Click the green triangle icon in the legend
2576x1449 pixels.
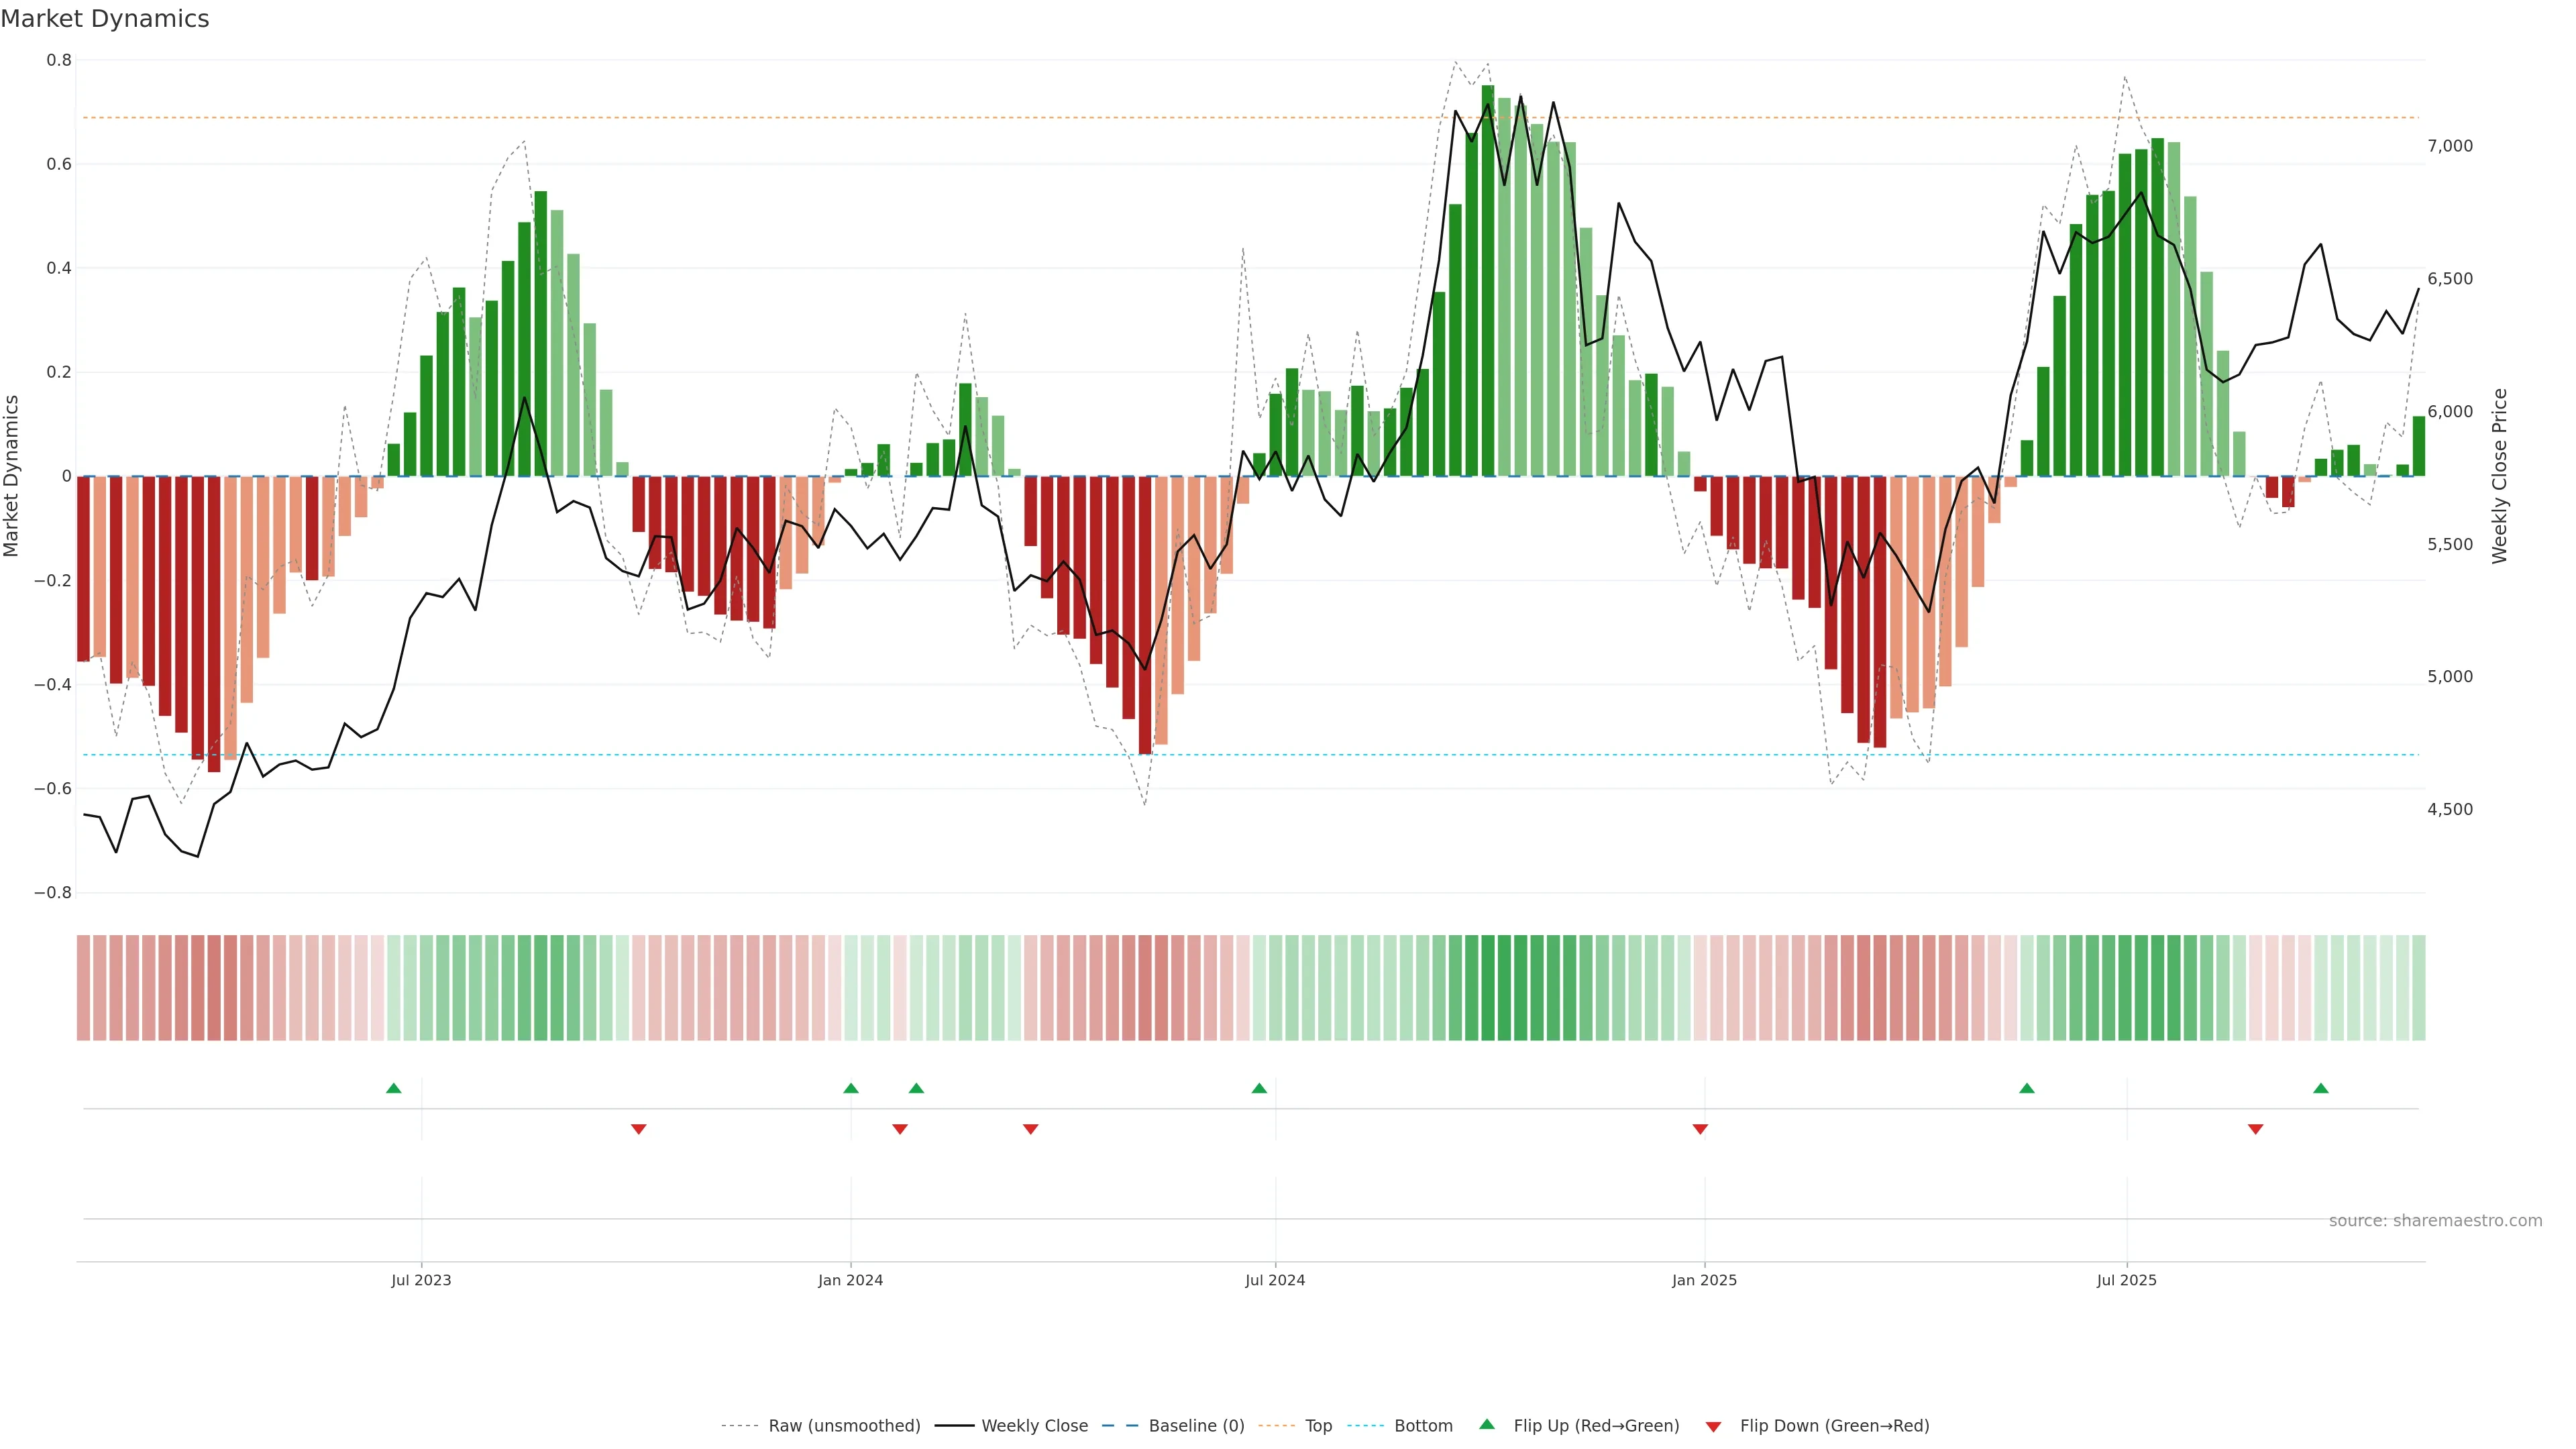click(x=1487, y=1425)
